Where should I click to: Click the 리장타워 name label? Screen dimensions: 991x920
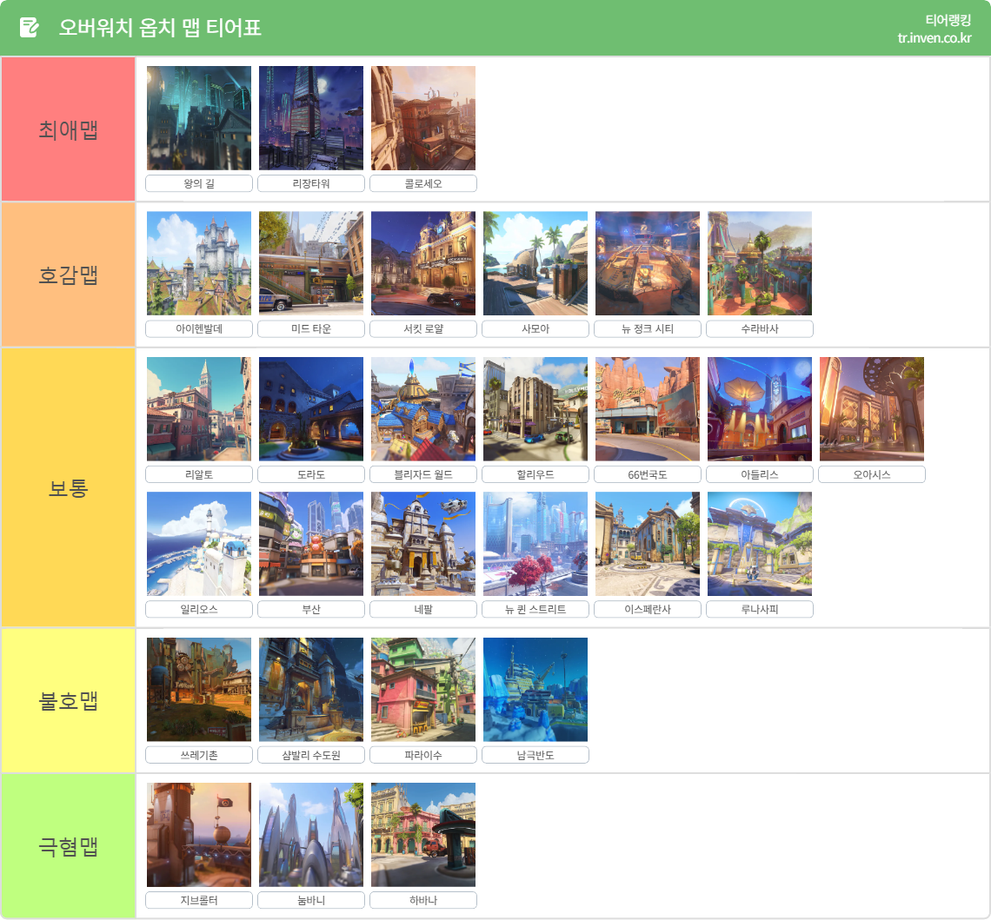(x=311, y=184)
